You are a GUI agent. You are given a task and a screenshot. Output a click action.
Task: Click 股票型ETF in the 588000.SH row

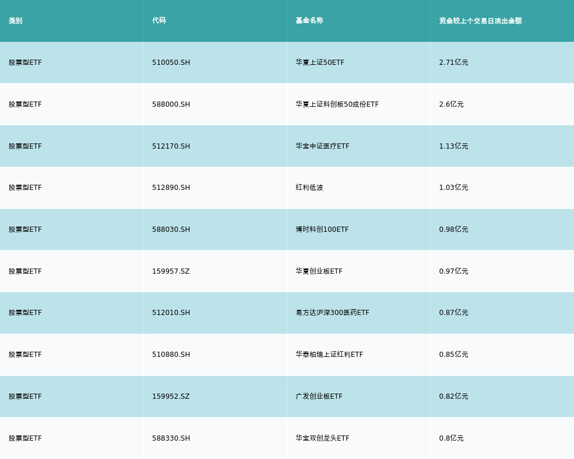pos(25,104)
